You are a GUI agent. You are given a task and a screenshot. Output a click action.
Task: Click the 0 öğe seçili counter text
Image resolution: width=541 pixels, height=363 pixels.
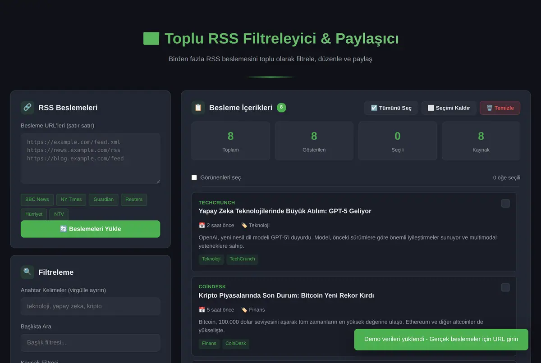(x=507, y=177)
